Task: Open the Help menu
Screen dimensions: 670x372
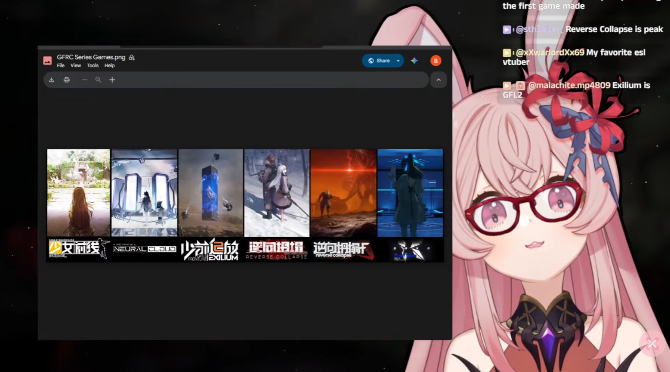Action: tap(110, 66)
